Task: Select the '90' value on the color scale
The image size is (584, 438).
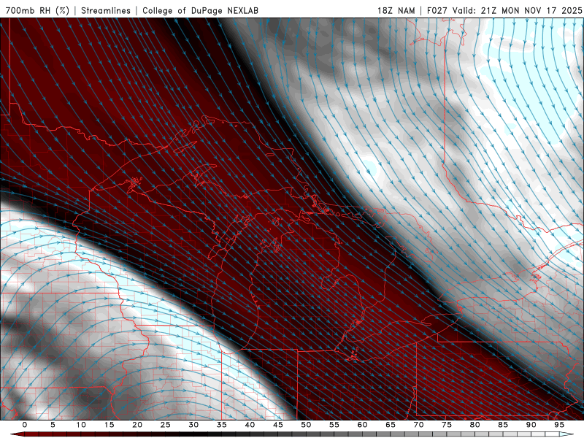Action: point(531,425)
